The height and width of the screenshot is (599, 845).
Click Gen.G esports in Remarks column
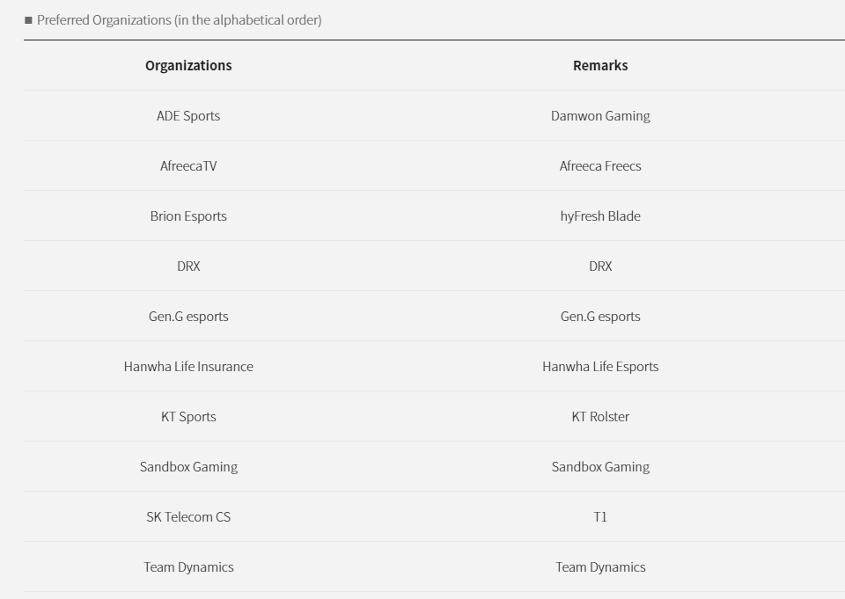coord(600,316)
